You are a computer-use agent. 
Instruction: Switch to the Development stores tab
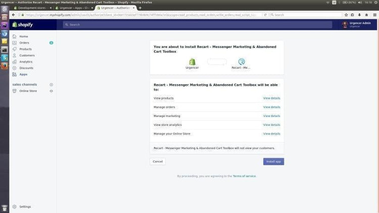pos(31,8)
